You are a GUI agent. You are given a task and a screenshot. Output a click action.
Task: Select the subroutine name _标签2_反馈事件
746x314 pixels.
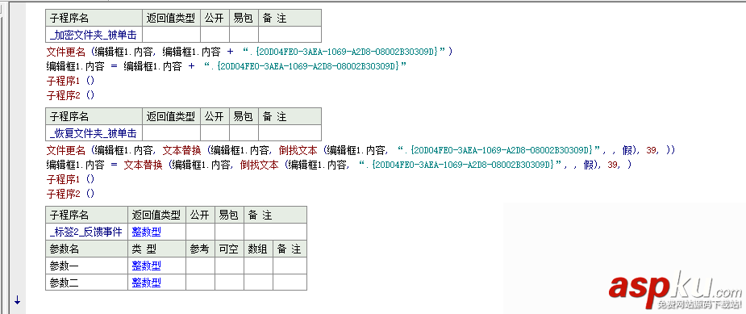coord(86,232)
